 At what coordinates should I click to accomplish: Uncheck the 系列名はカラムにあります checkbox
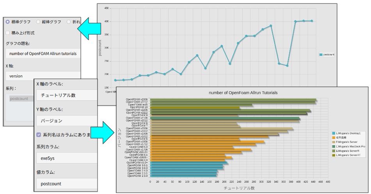pyautogui.click(x=39, y=135)
